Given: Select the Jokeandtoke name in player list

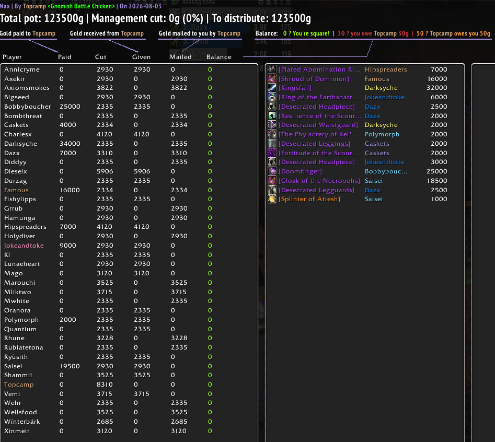Looking at the screenshot, I should pos(24,246).
